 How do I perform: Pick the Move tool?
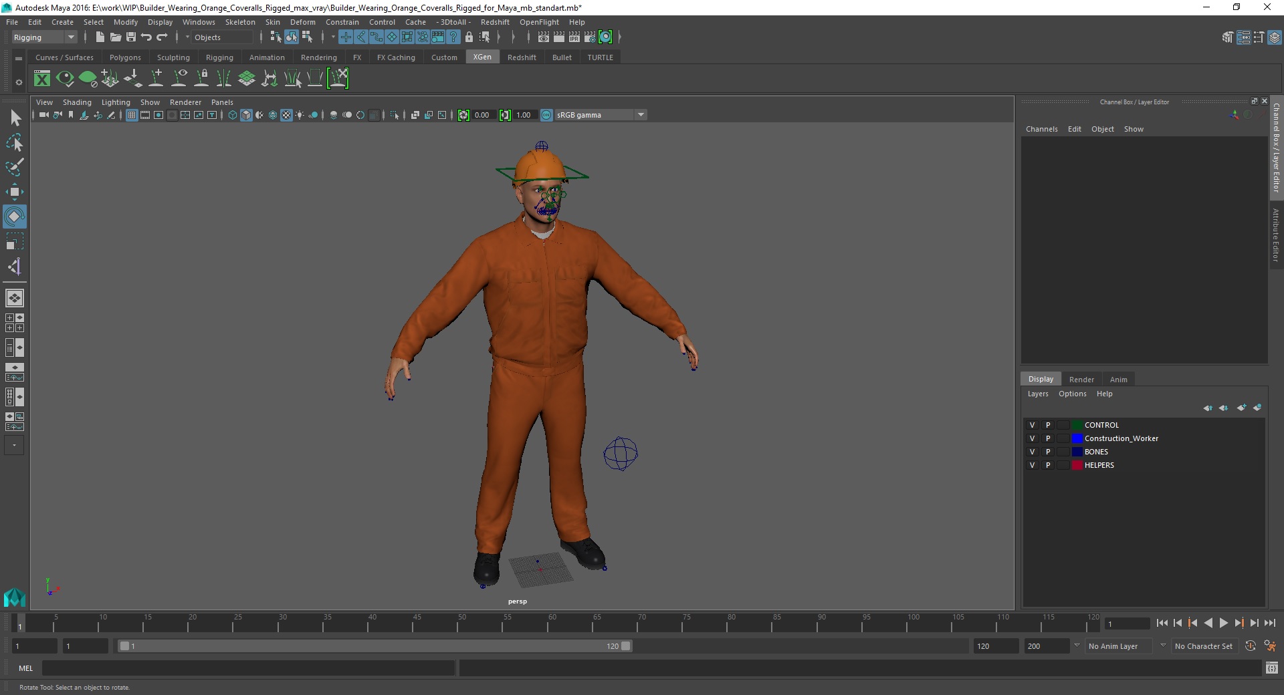[15, 192]
